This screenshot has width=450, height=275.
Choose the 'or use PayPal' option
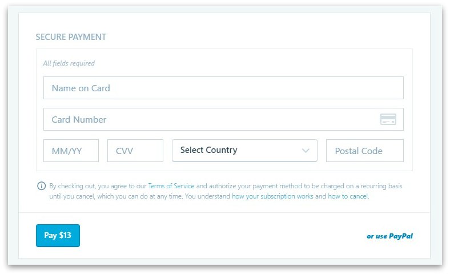pos(389,236)
